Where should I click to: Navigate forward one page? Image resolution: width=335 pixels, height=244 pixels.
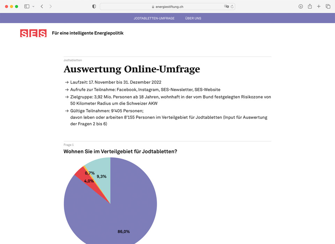pos(51,6)
